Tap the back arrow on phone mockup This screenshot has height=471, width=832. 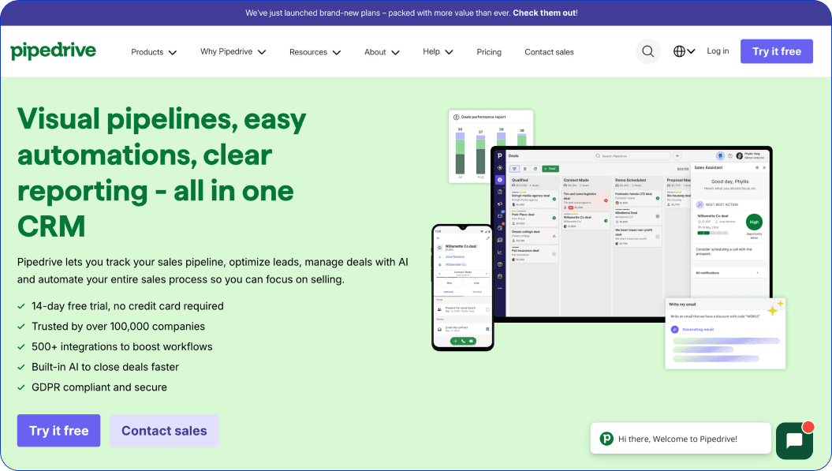[x=438, y=238]
